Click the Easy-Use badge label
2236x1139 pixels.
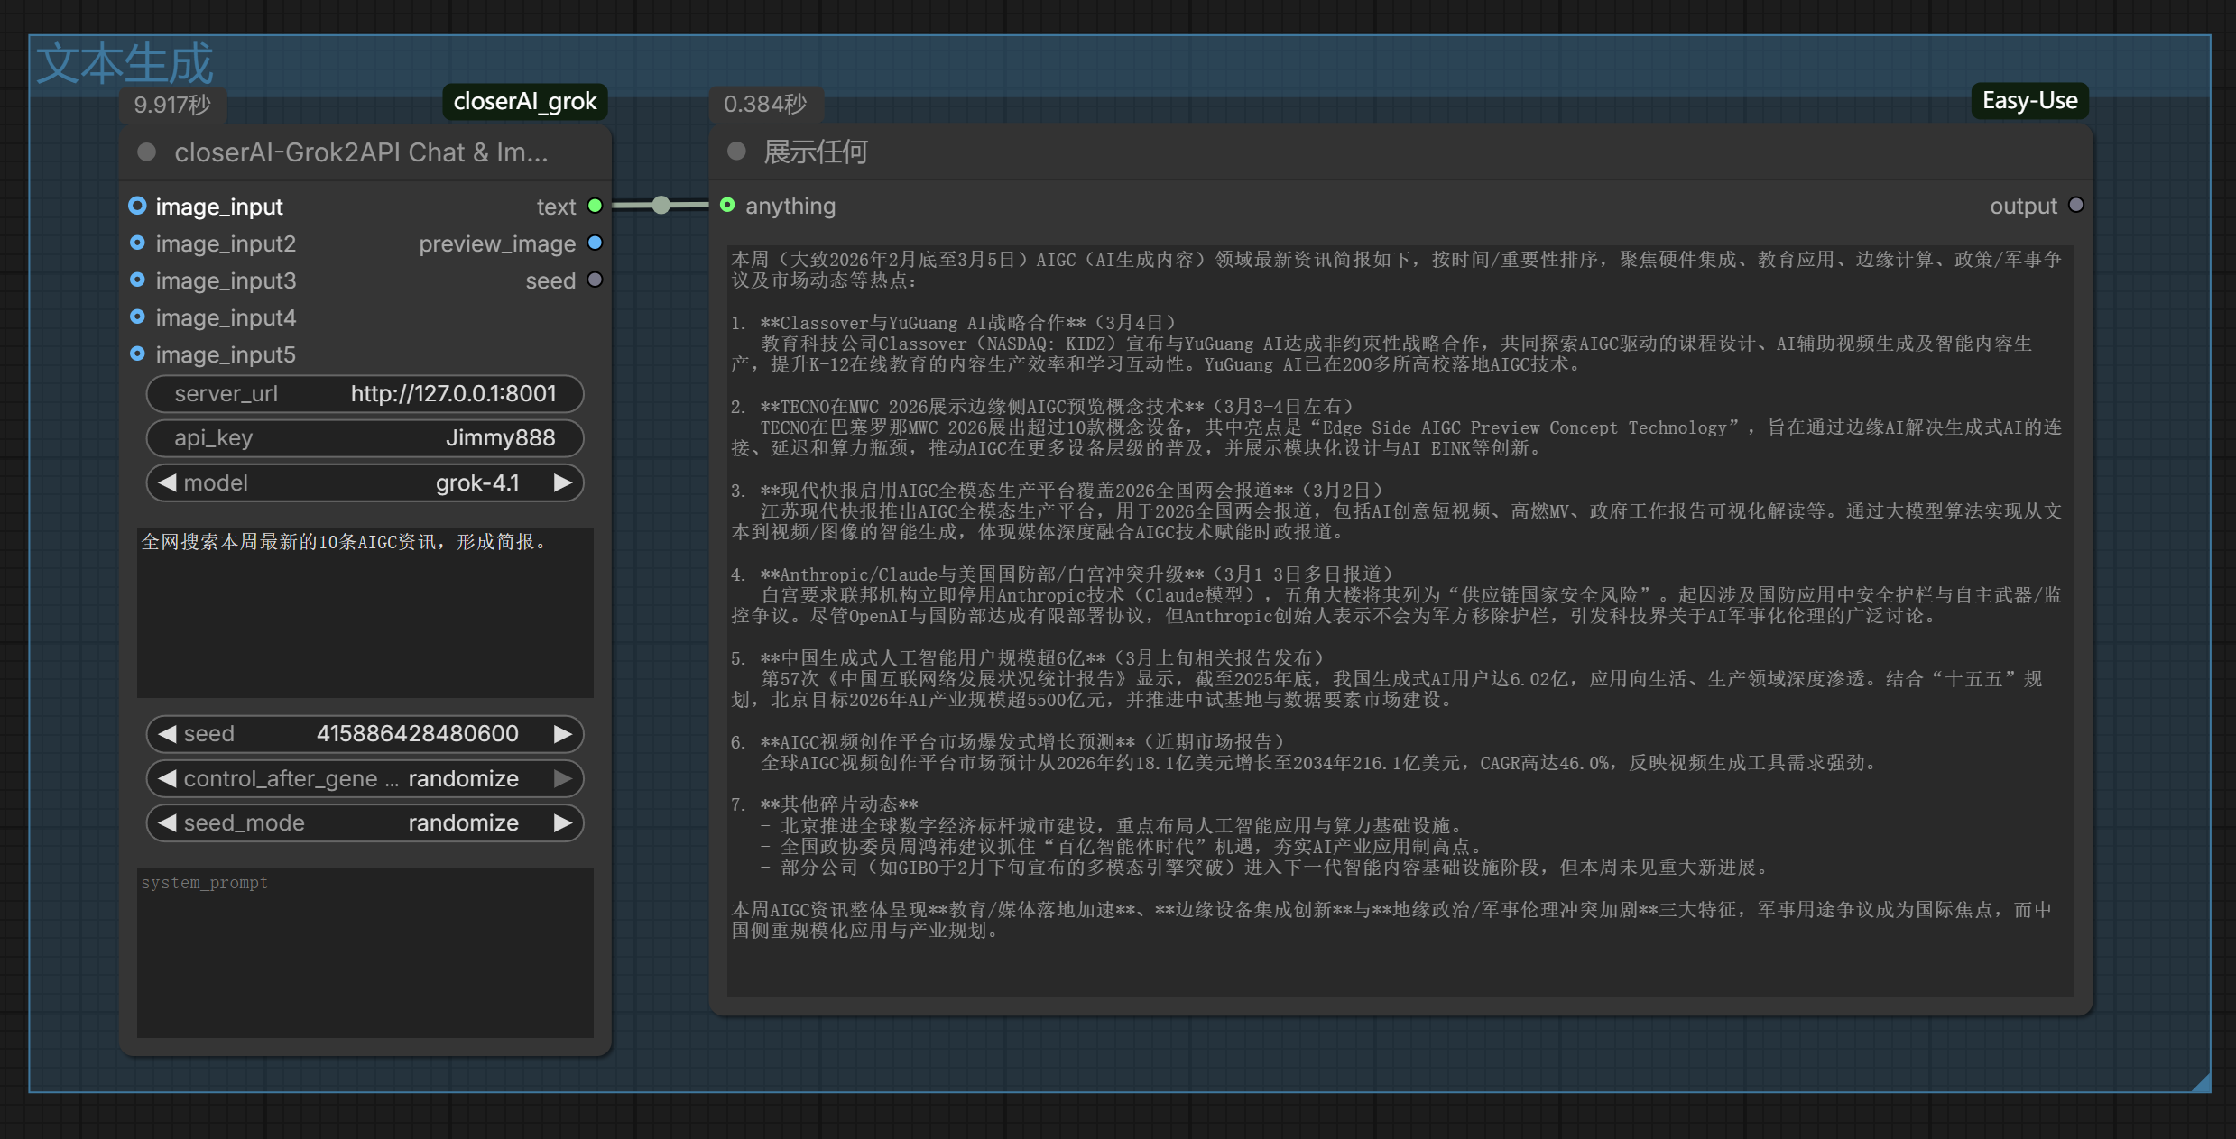pyautogui.click(x=2028, y=100)
